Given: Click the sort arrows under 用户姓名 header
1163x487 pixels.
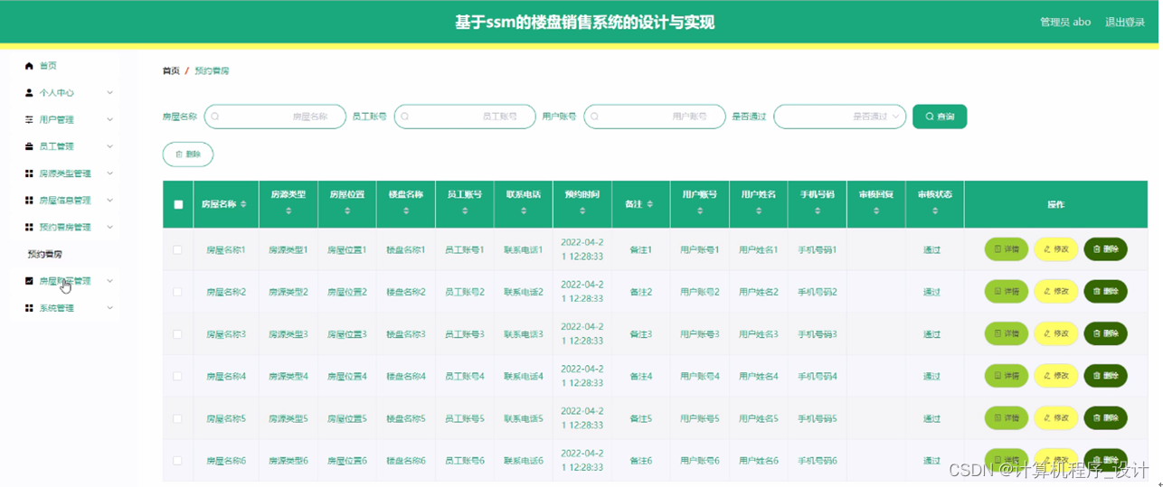Looking at the screenshot, I should pyautogui.click(x=759, y=211).
